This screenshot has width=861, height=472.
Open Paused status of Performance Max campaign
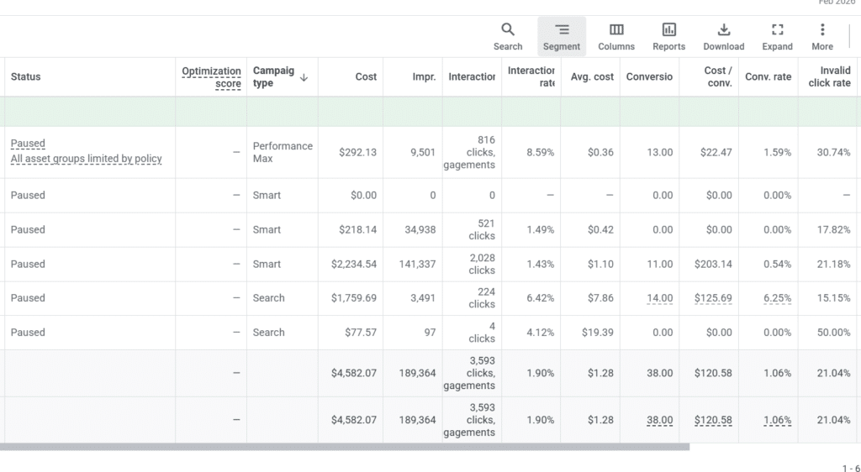click(x=28, y=144)
